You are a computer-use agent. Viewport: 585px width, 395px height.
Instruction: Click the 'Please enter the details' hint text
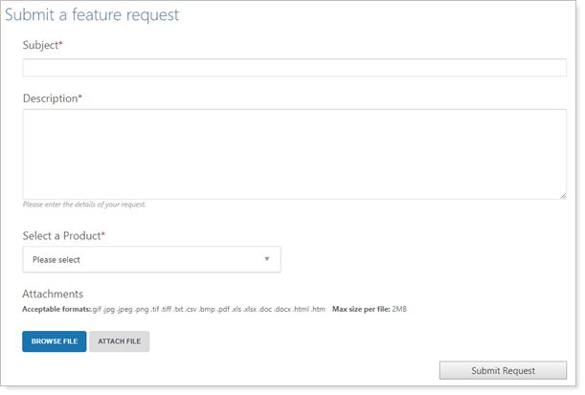[x=84, y=205]
